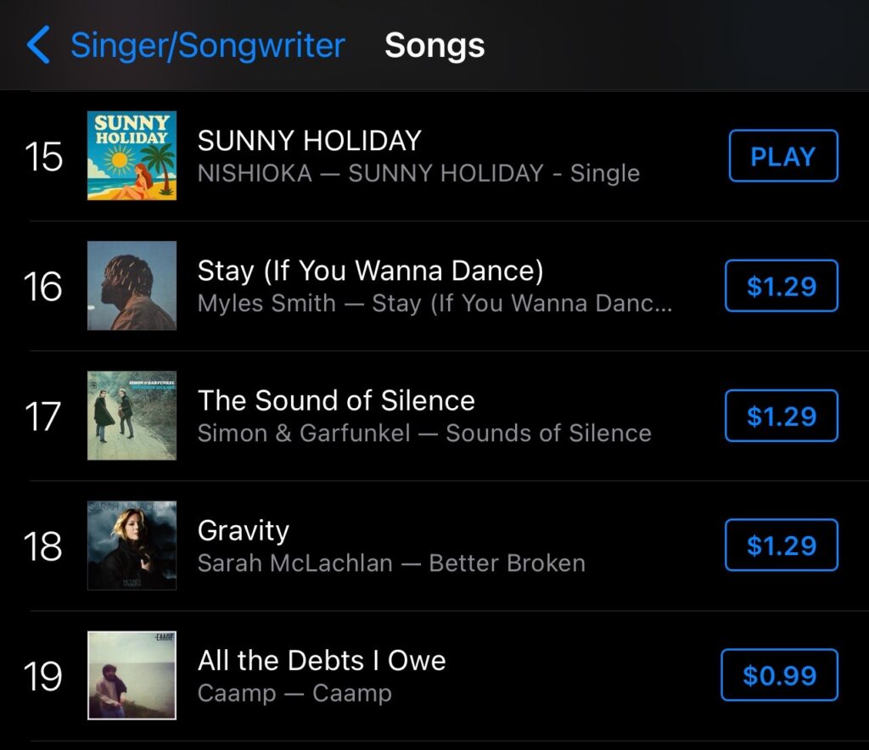Go back to Singer/Songwriter genre
Screen dimensions: 869x750
(207, 45)
